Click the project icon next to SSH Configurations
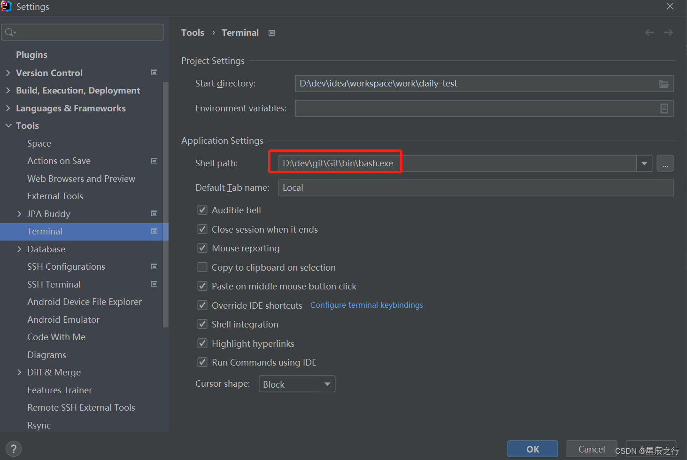The image size is (687, 460). coord(154,266)
